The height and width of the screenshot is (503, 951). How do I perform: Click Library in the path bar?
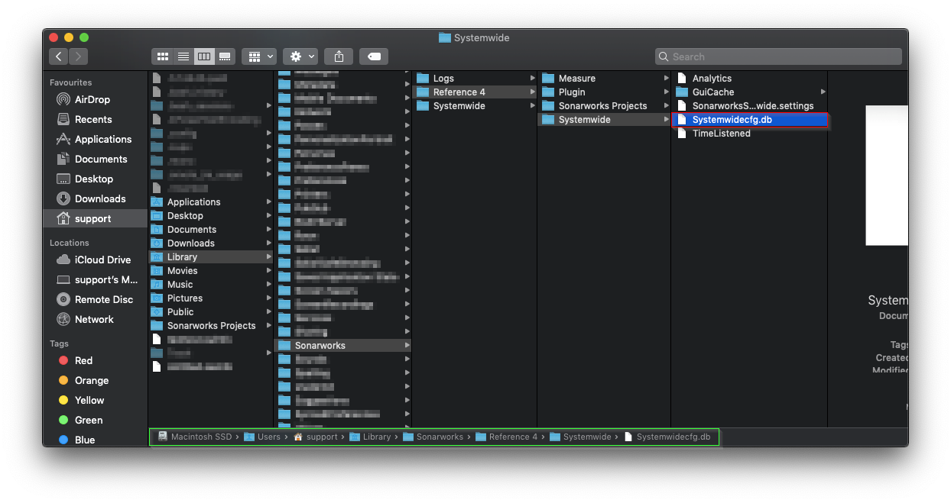coord(370,437)
